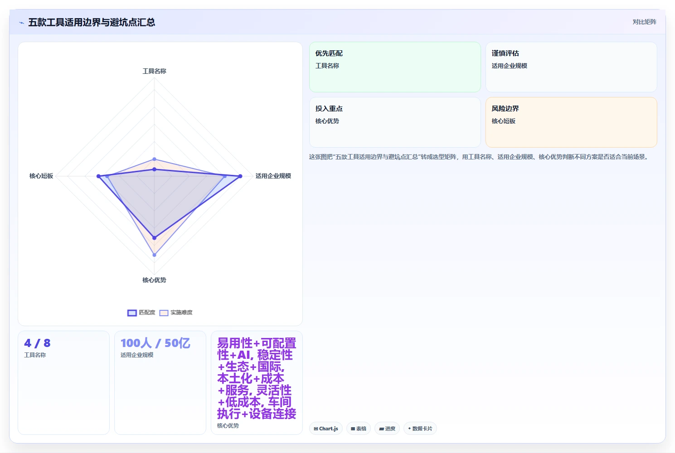Screen dimensions: 675x453
Task: Select the 4 / 8 stat value
Action: [x=37, y=343]
